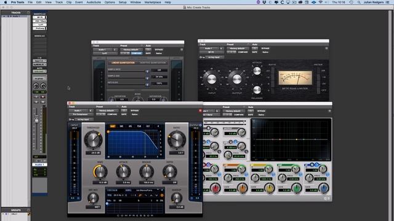Image resolution: width=394 pixels, height=221 pixels.
Task: Open the Audio 1 track selector in BF-76
Action: pyautogui.click(x=209, y=48)
